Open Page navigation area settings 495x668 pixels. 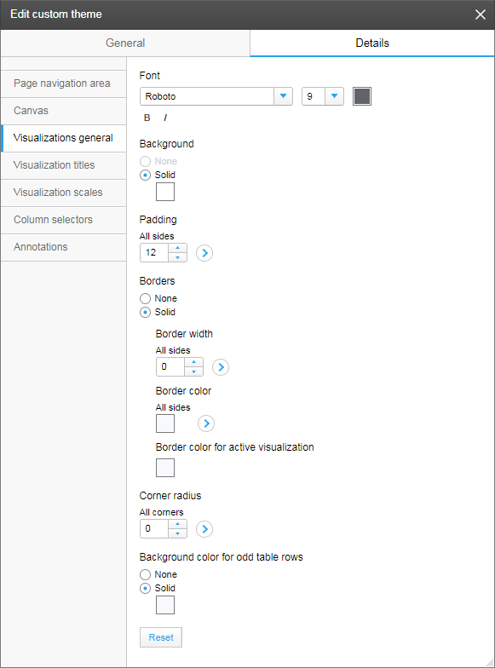(x=63, y=83)
